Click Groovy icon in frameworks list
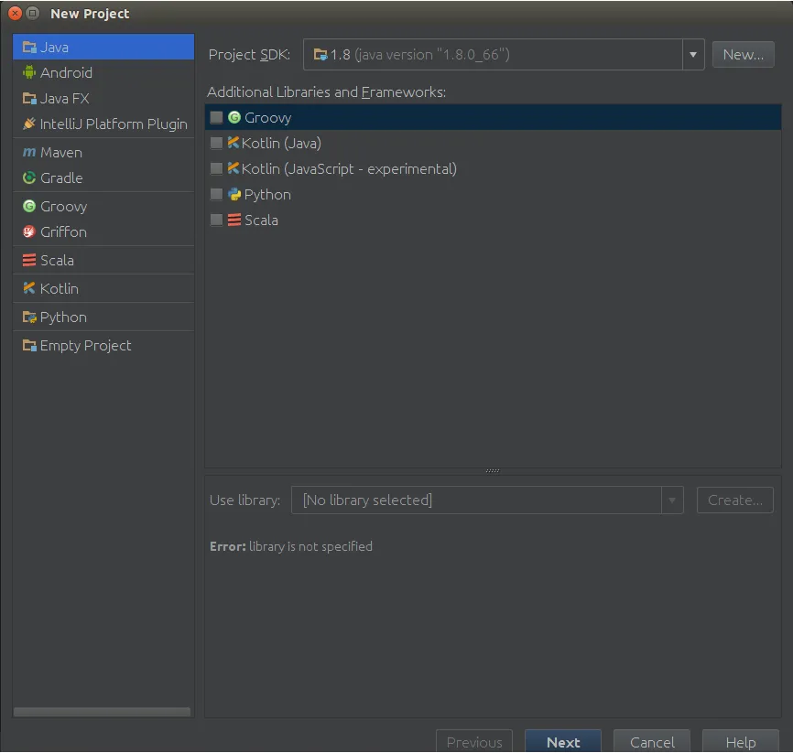Viewport: 793px width, 753px height. coord(234,117)
